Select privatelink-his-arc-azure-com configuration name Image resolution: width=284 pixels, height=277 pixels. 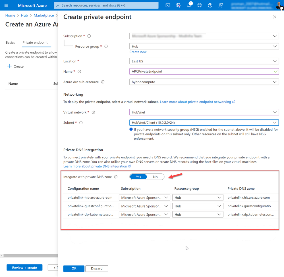click(x=90, y=198)
